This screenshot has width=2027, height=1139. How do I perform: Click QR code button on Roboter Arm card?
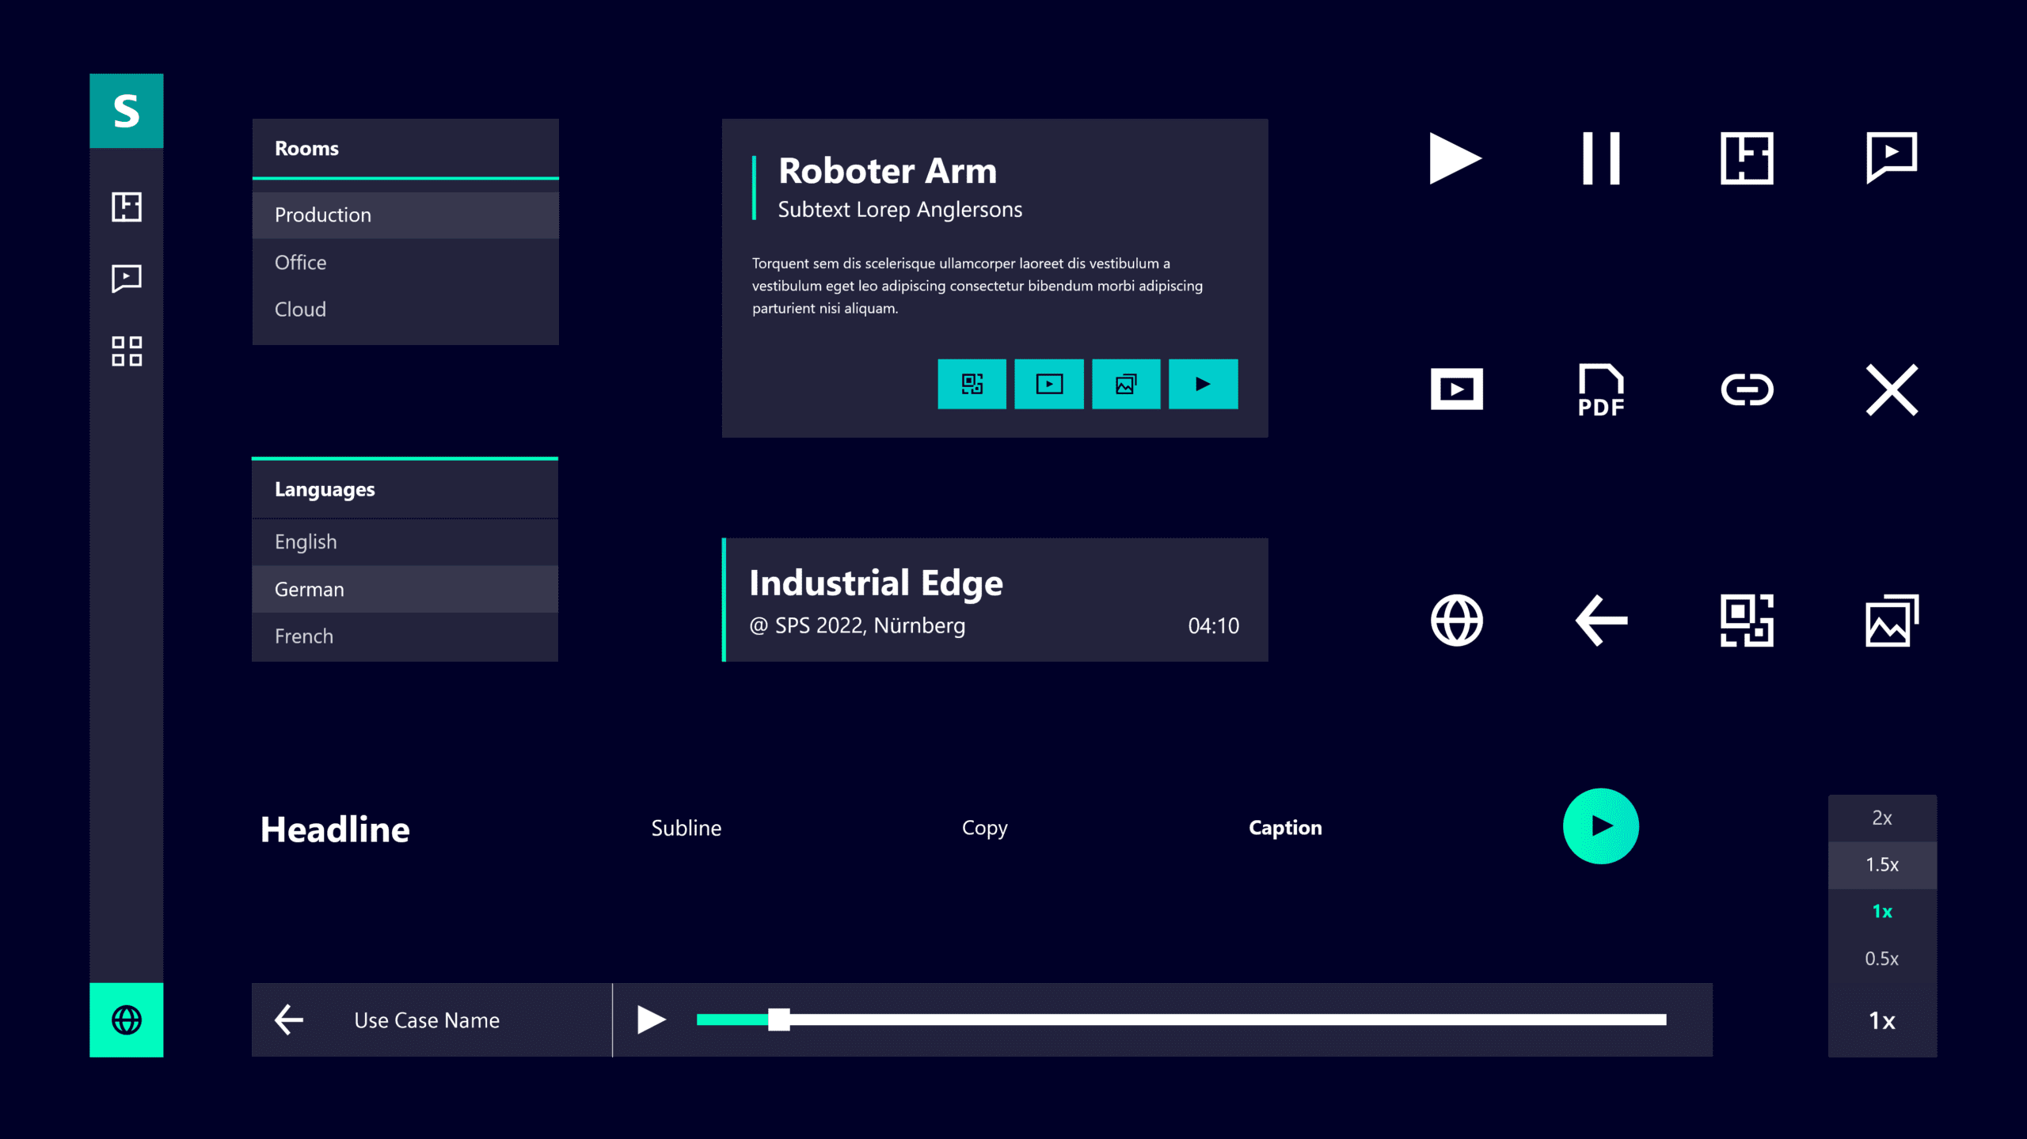pyautogui.click(x=972, y=384)
